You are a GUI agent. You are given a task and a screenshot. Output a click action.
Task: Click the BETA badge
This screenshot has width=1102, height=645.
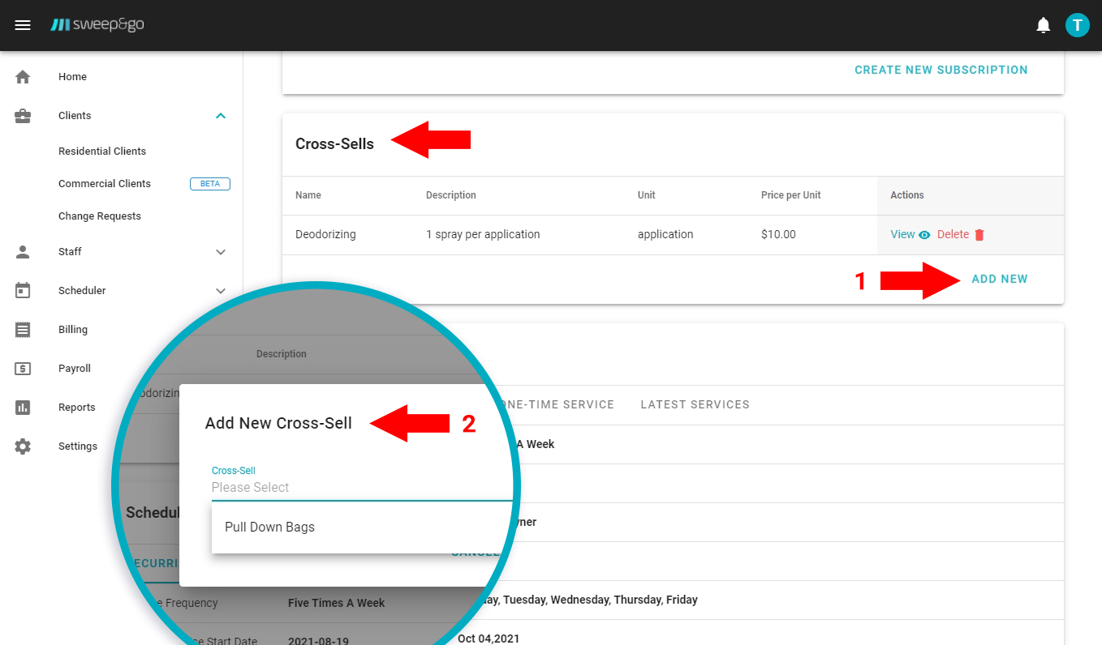click(210, 184)
